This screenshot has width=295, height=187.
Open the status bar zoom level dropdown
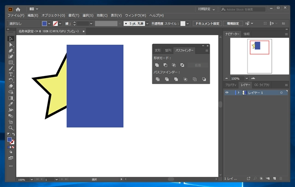(x=32, y=180)
